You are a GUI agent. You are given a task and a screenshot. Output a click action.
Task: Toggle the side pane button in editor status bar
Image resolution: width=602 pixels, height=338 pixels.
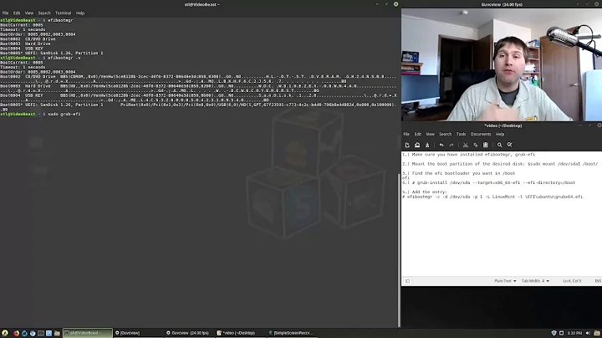click(407, 280)
